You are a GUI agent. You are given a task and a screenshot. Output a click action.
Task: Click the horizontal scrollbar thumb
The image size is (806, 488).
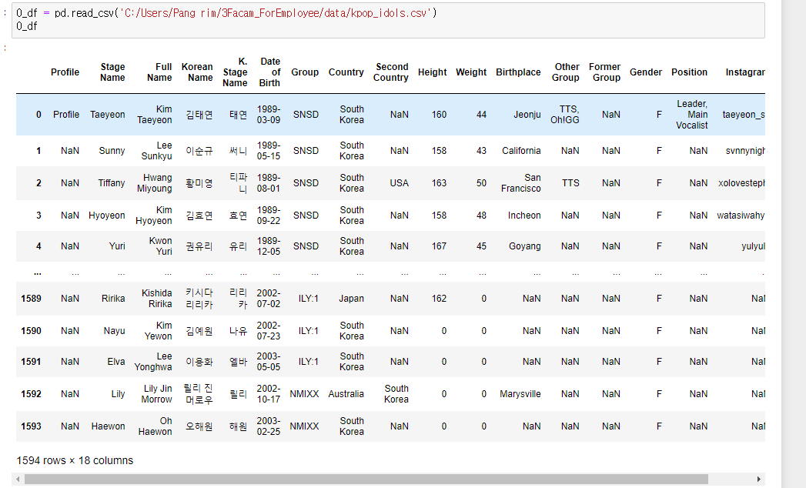pos(366,480)
